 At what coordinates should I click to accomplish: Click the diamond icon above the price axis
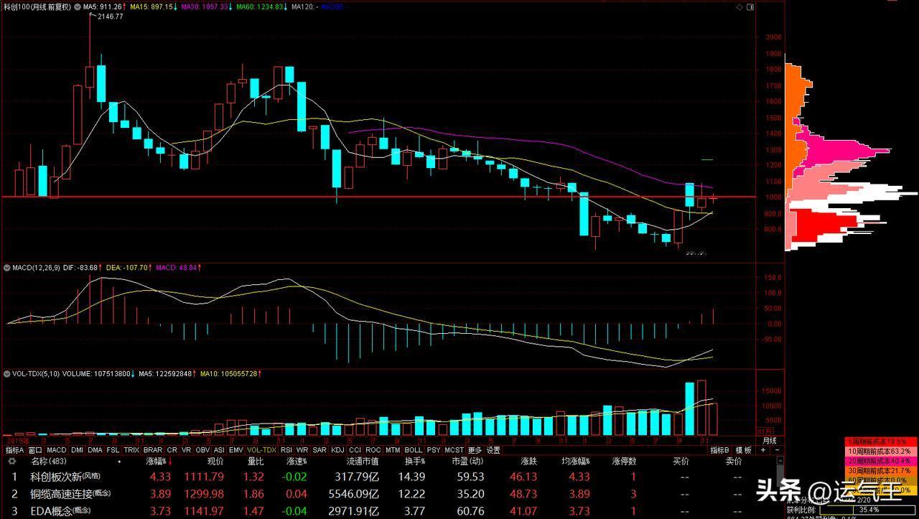pyautogui.click(x=741, y=6)
